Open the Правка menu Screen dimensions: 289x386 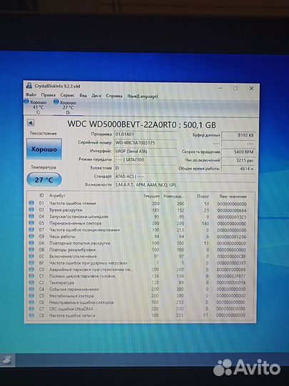(x=49, y=95)
